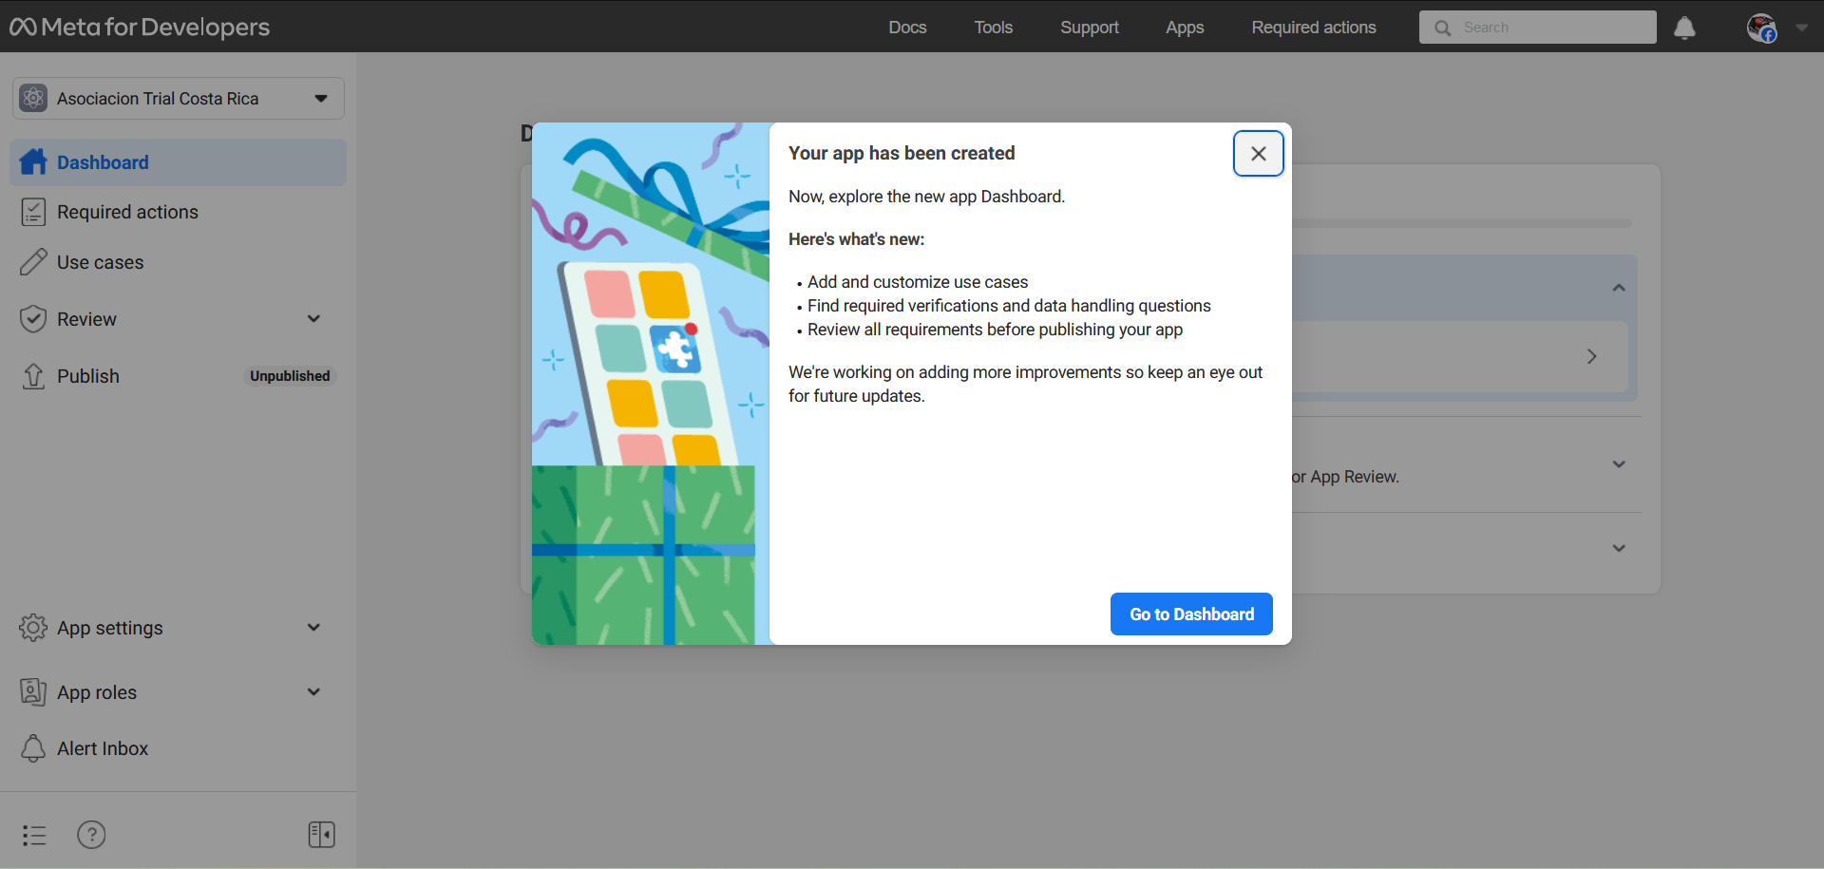Click the Required actions checklist icon

[x=33, y=212]
